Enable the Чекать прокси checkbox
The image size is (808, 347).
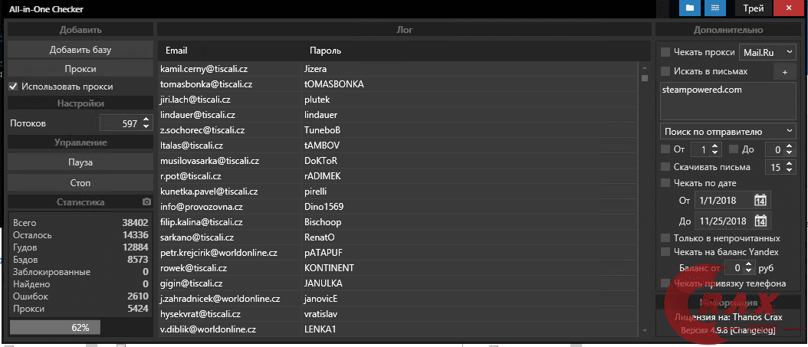pos(665,52)
